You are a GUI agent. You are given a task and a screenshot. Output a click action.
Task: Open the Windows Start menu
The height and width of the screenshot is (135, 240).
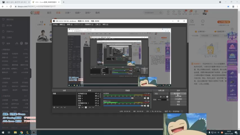point(3,132)
